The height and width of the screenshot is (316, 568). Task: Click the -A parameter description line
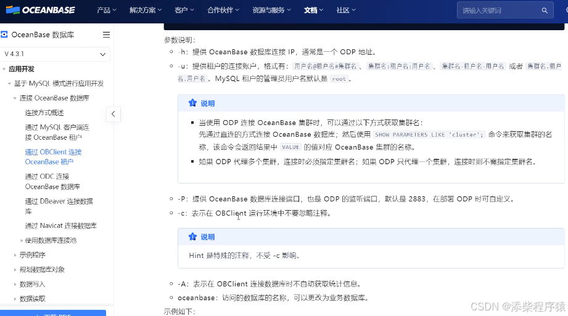[269, 284]
